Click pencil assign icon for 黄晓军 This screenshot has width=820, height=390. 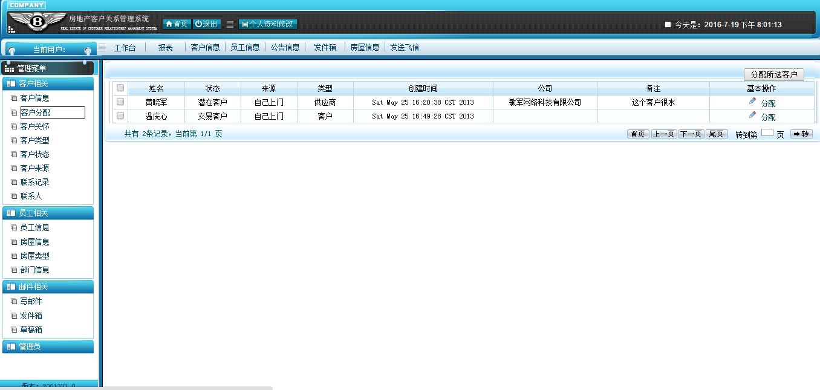752,101
